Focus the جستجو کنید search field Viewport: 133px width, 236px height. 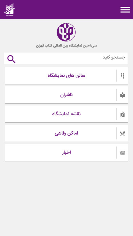click(x=66, y=58)
